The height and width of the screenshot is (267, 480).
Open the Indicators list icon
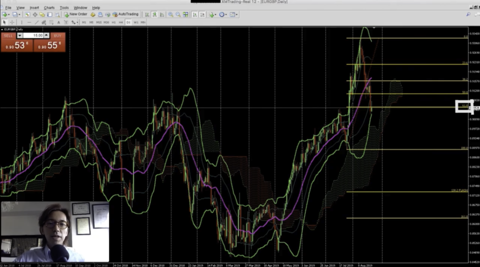(211, 14)
